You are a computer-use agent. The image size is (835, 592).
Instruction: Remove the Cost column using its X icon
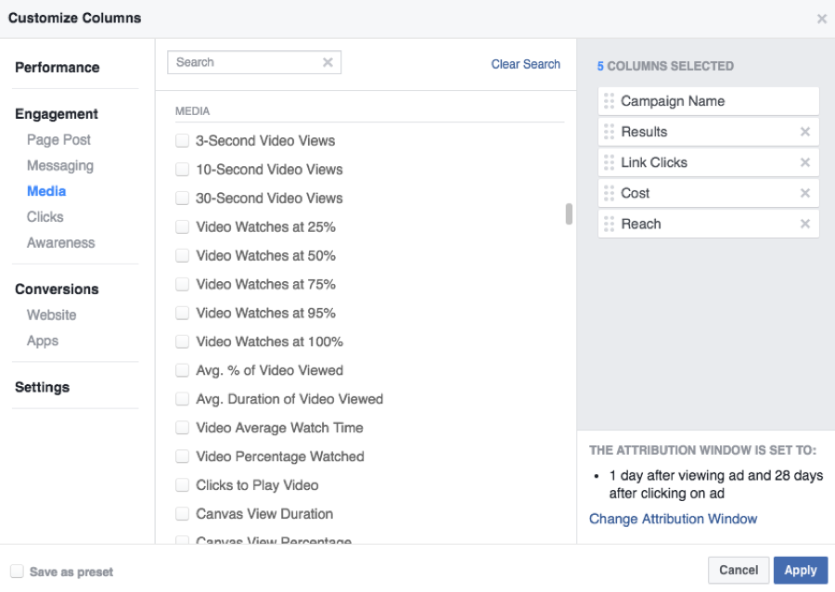(804, 193)
